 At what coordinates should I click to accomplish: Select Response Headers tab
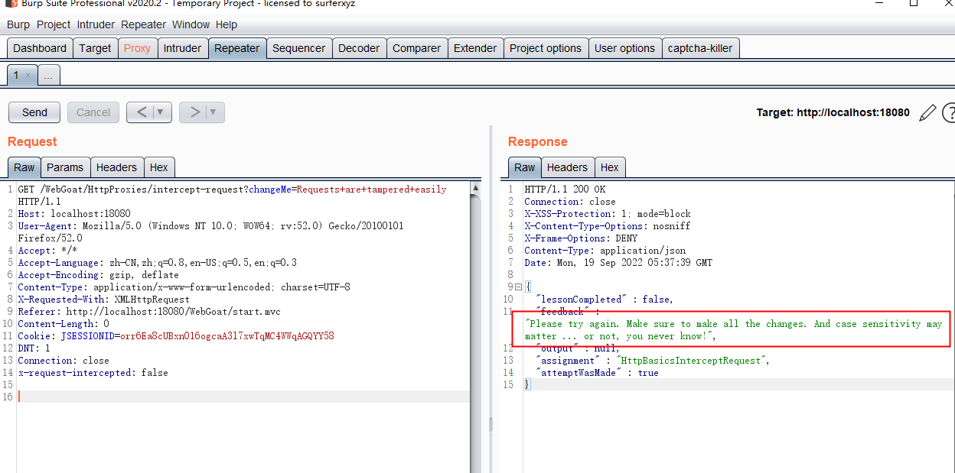567,167
